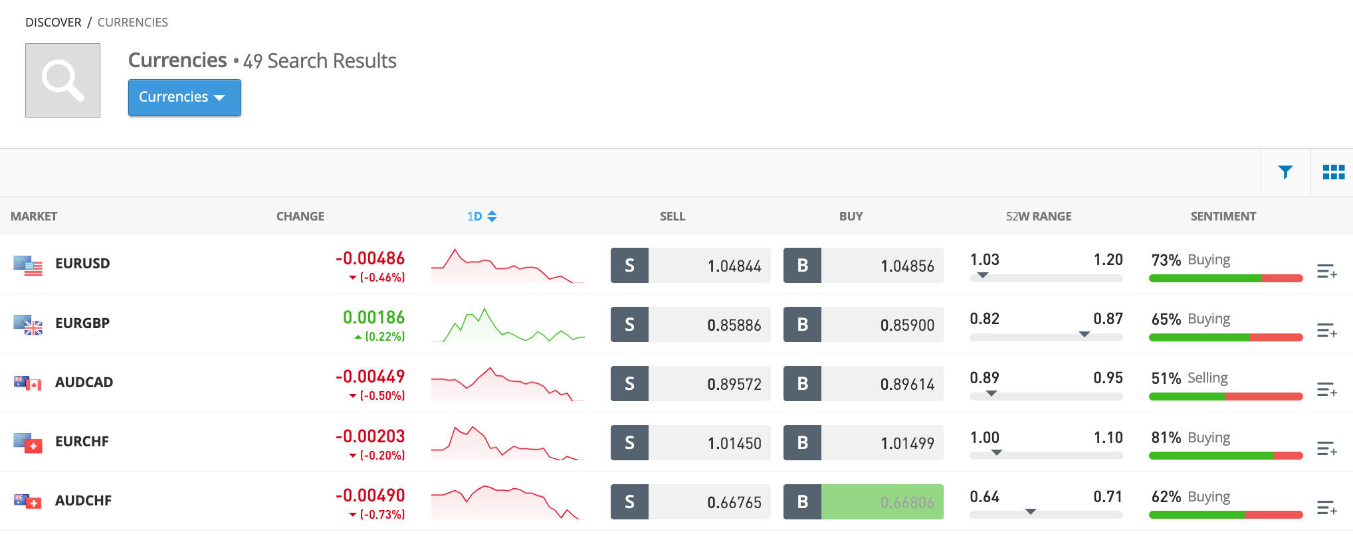The height and width of the screenshot is (534, 1353).
Task: Sell AUDCHF at 0.66765
Action: pos(690,502)
